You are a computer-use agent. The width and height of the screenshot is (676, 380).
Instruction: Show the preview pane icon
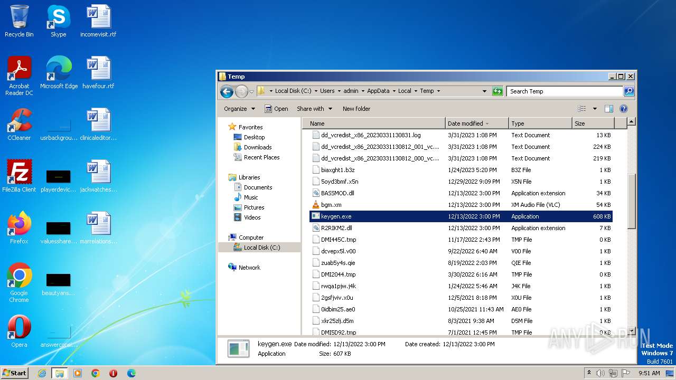[608, 109]
